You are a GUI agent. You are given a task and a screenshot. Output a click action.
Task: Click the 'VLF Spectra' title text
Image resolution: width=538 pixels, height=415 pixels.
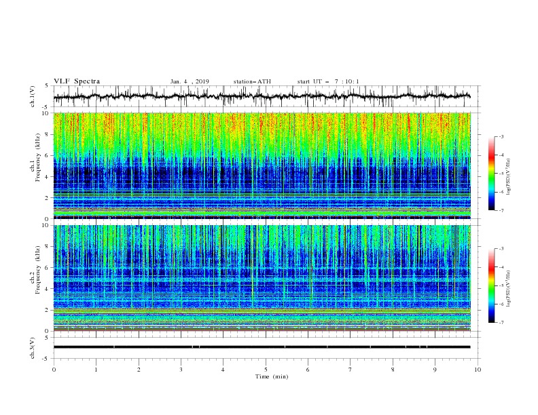click(x=77, y=81)
